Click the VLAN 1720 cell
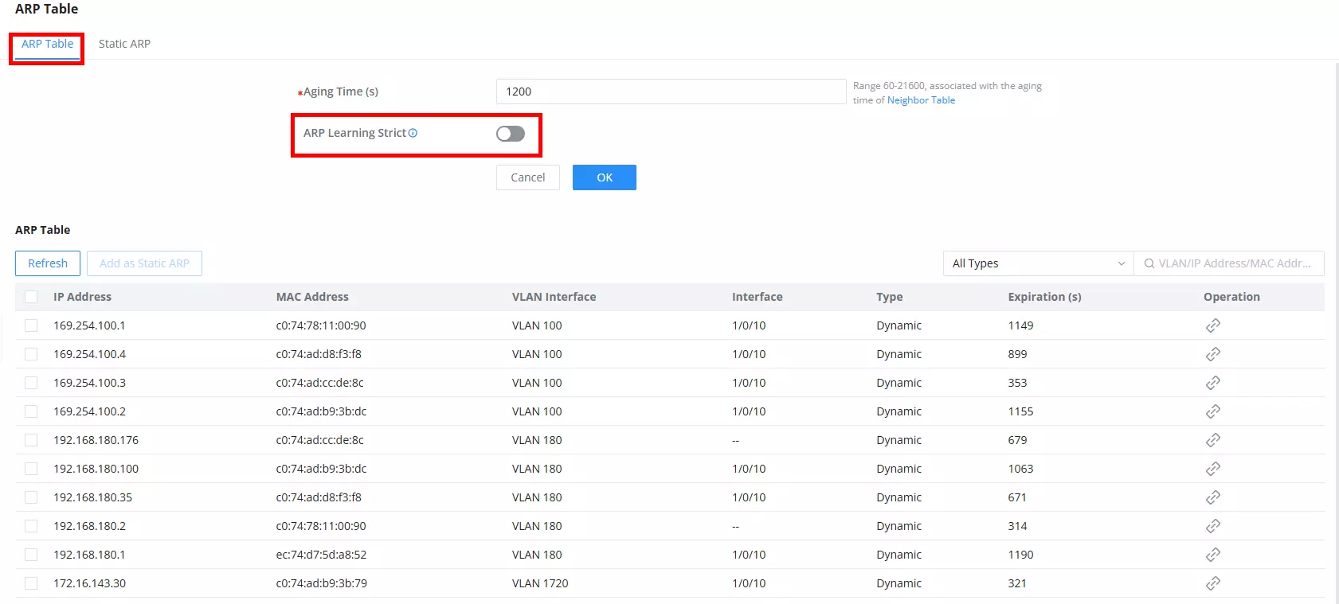The height and width of the screenshot is (604, 1339). coord(540,583)
